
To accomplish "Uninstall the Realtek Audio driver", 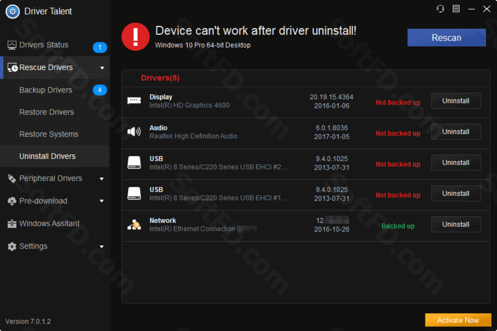I will coord(456,132).
